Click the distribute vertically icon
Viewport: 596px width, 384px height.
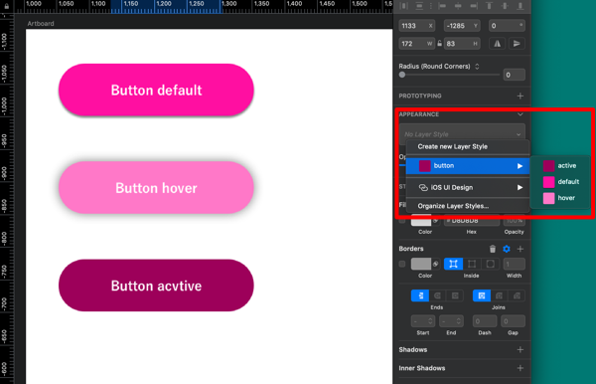coord(419,6)
